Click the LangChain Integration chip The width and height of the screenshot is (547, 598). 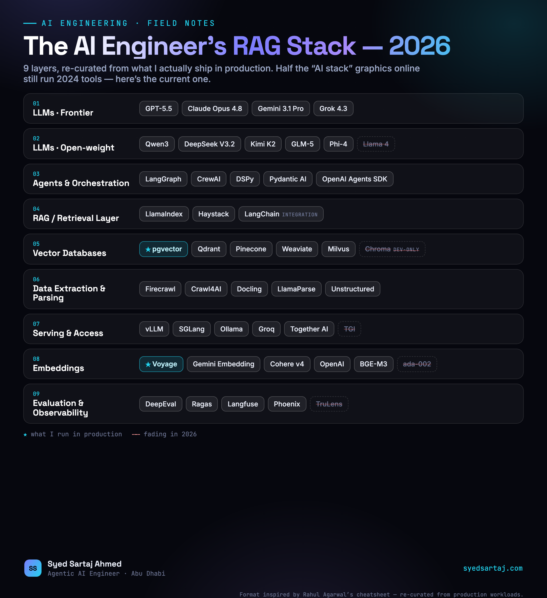tap(281, 214)
